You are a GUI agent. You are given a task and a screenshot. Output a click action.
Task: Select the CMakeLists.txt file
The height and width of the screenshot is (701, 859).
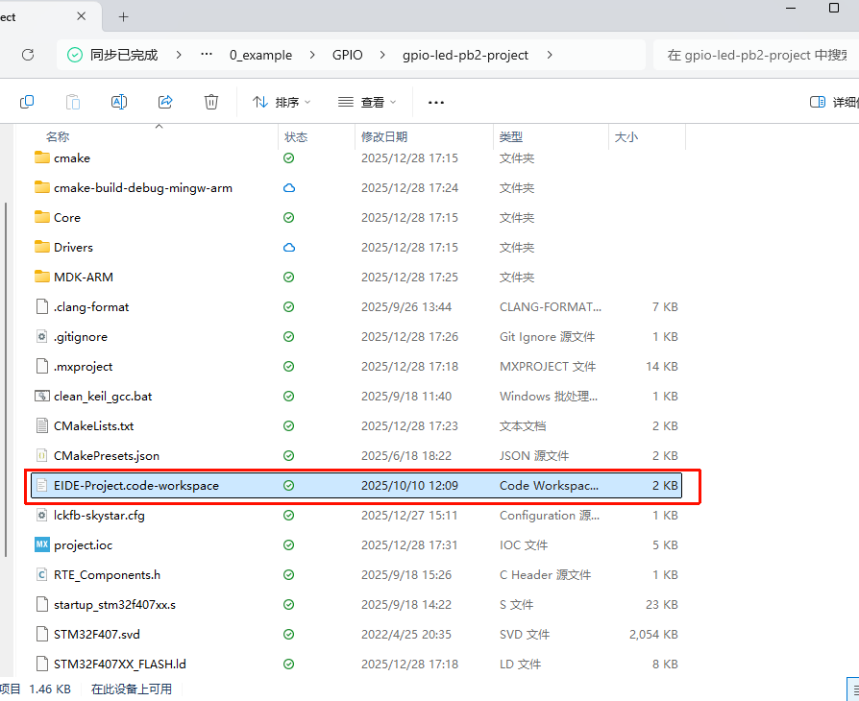point(94,426)
